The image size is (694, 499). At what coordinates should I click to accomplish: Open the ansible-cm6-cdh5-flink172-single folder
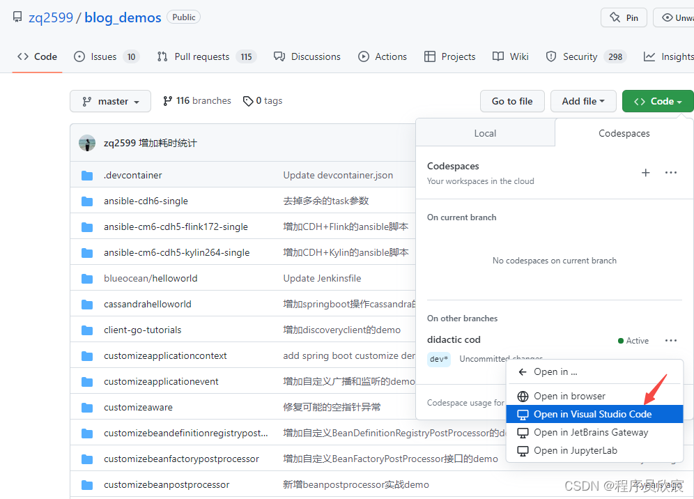click(x=176, y=227)
